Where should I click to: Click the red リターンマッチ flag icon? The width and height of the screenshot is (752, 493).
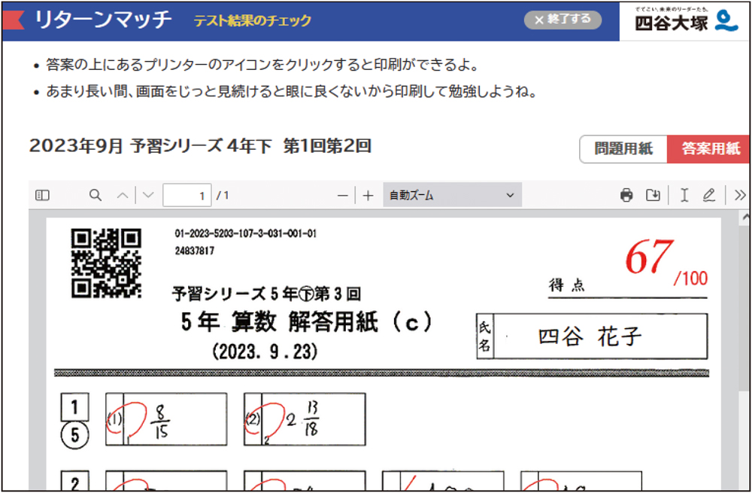coord(13,20)
